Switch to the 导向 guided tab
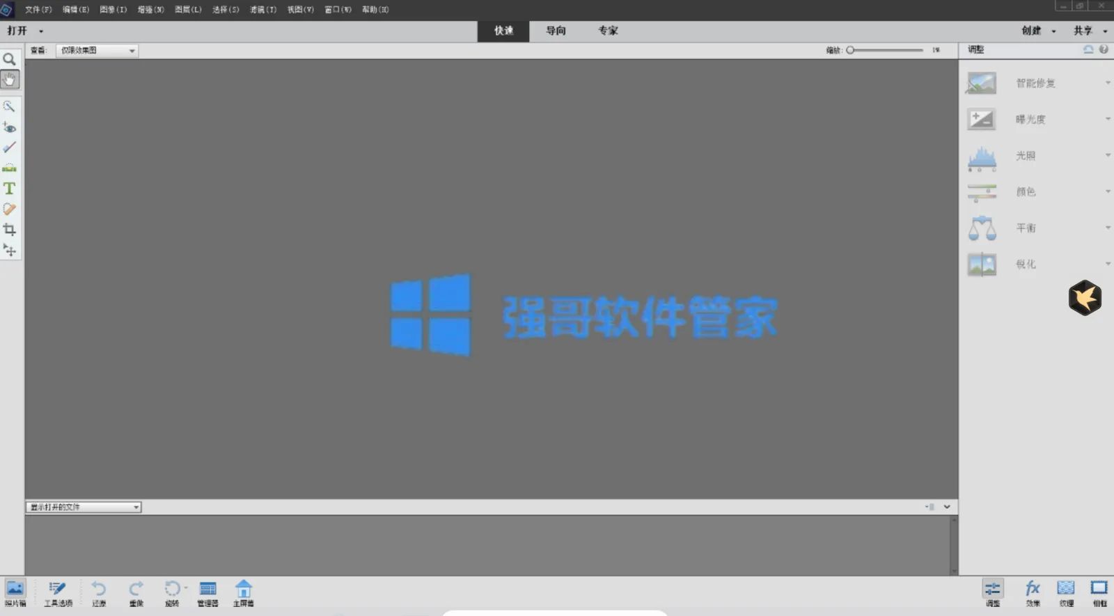1114x616 pixels. [x=556, y=31]
